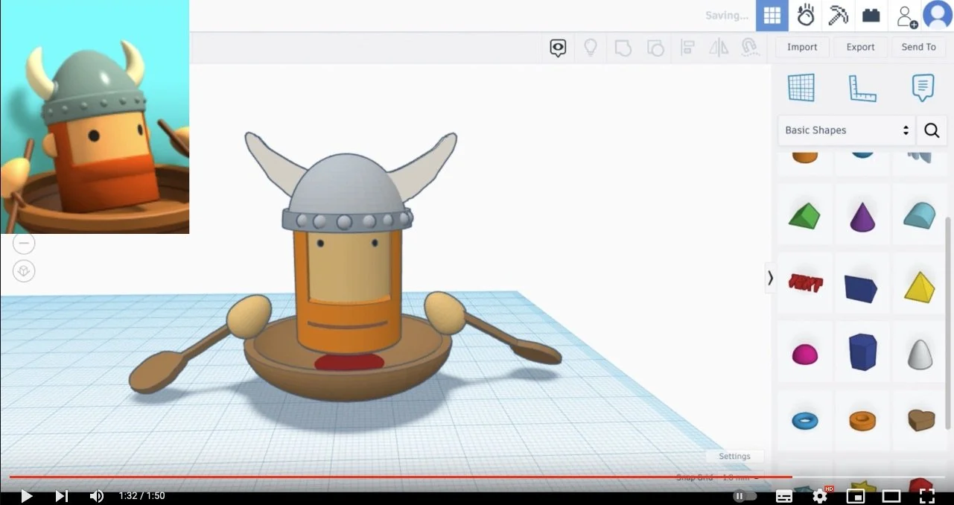Enter fullscreen video mode
954x505 pixels.
[x=926, y=495]
